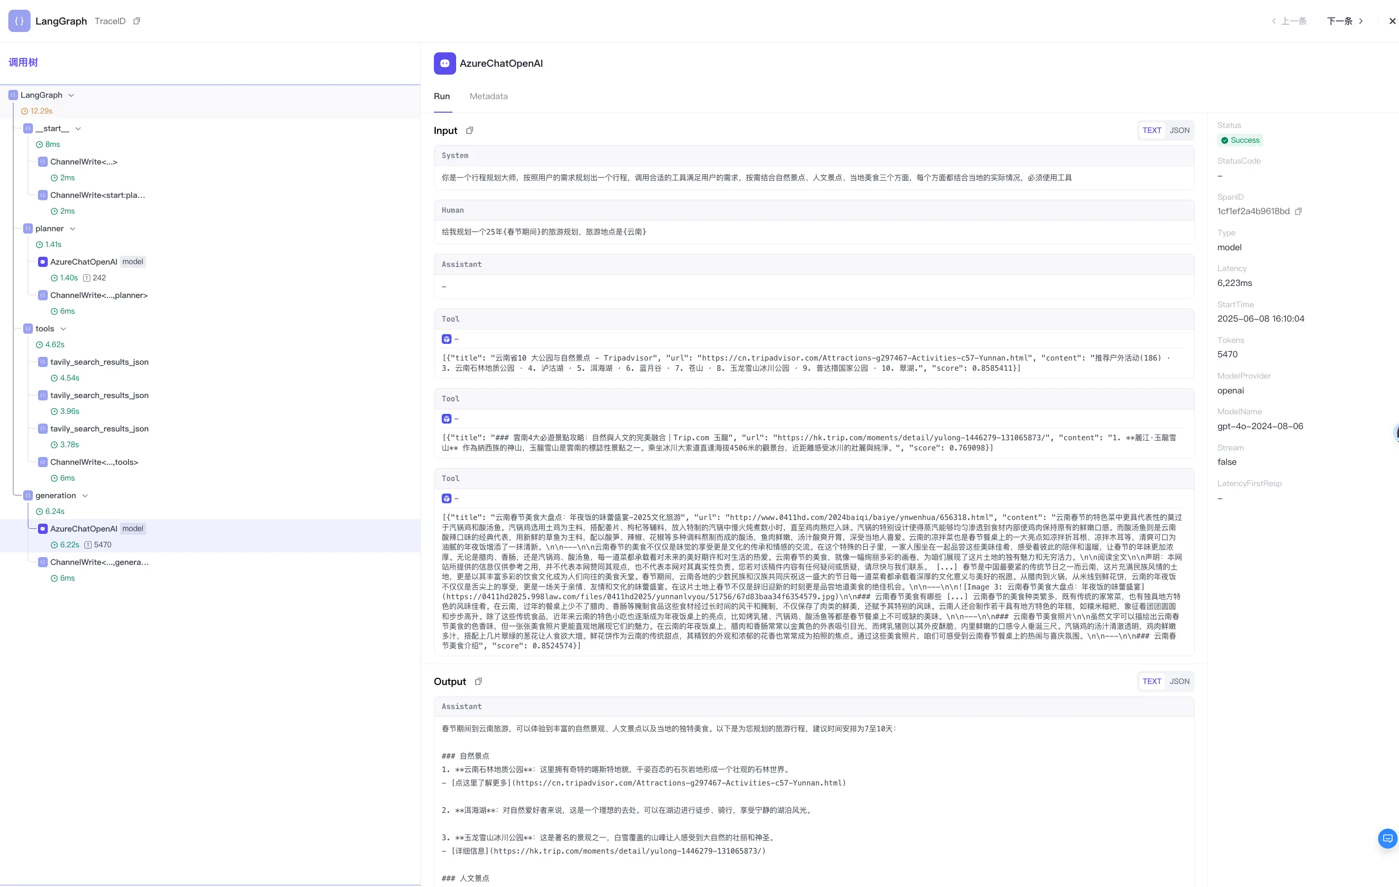Collapse the tools node
1399x887 pixels.
pyautogui.click(x=64, y=329)
